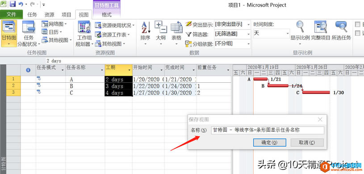Click 其他视图 in the task views group
The width and height of the screenshot is (364, 174).
click(57, 40)
